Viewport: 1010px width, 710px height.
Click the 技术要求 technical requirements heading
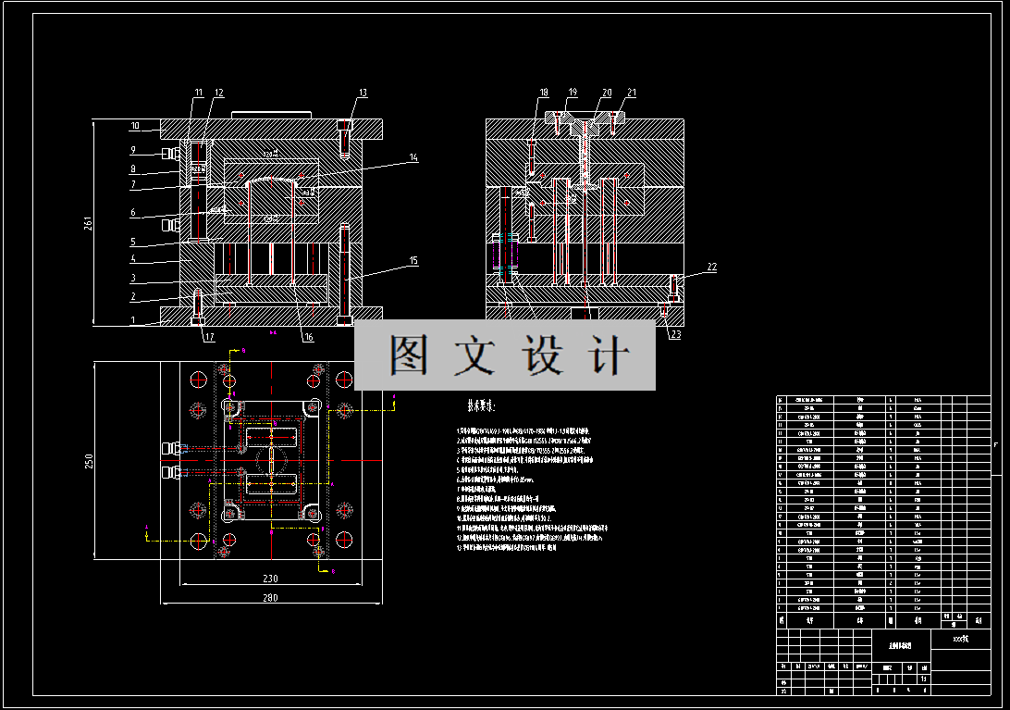point(481,406)
